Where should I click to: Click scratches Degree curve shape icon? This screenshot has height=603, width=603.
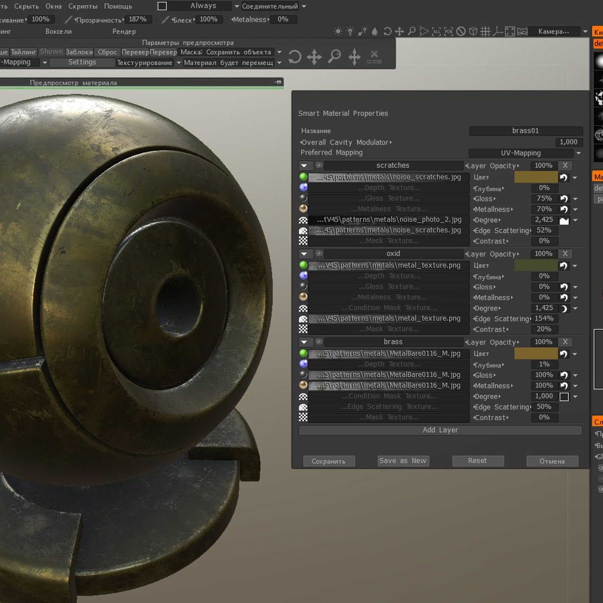pyautogui.click(x=564, y=220)
